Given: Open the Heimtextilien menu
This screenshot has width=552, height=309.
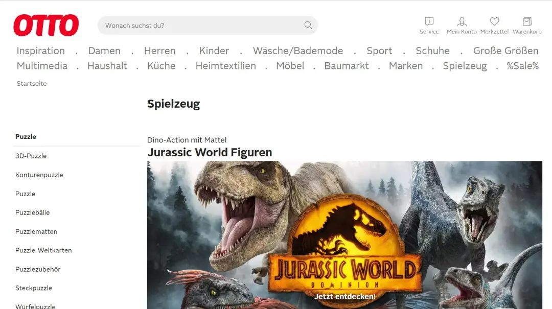Looking at the screenshot, I should (226, 66).
